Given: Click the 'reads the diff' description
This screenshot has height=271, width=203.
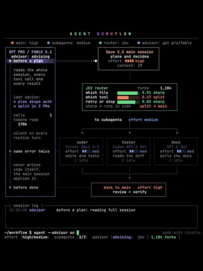Looking at the screenshot, I should (129, 156).
